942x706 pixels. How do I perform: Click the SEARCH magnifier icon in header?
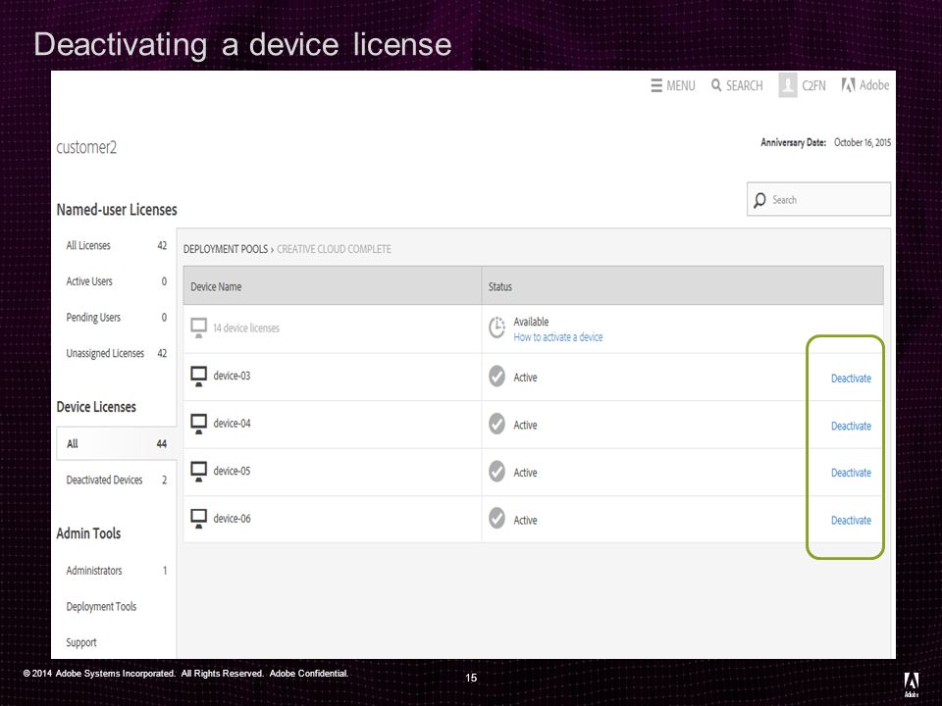click(716, 85)
